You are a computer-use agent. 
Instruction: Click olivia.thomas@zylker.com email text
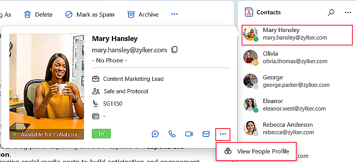click(295, 61)
